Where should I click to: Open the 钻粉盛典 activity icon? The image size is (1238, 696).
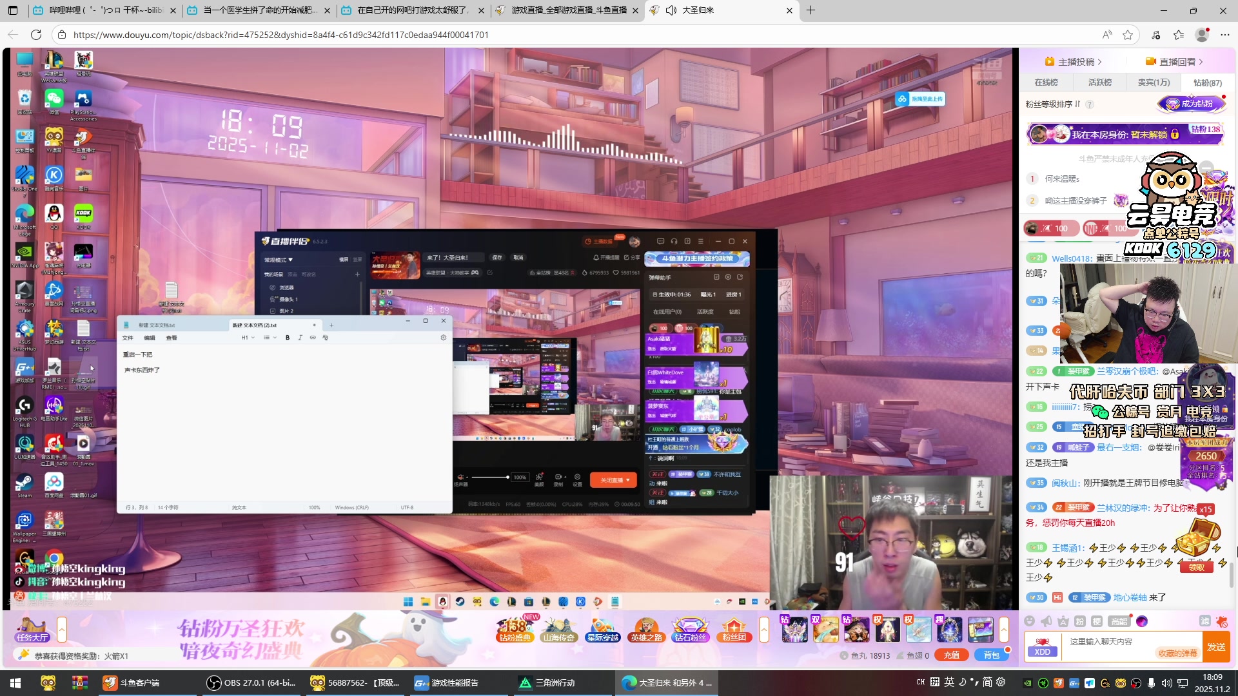[x=515, y=629]
